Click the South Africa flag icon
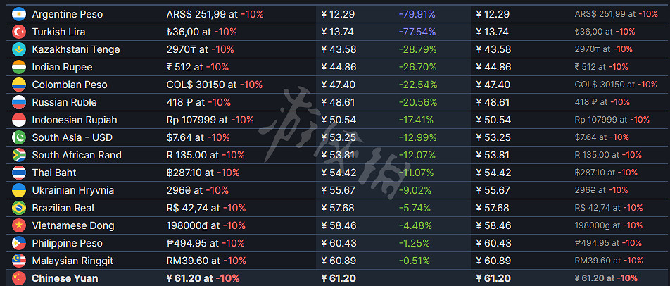670x286 pixels. (19, 155)
